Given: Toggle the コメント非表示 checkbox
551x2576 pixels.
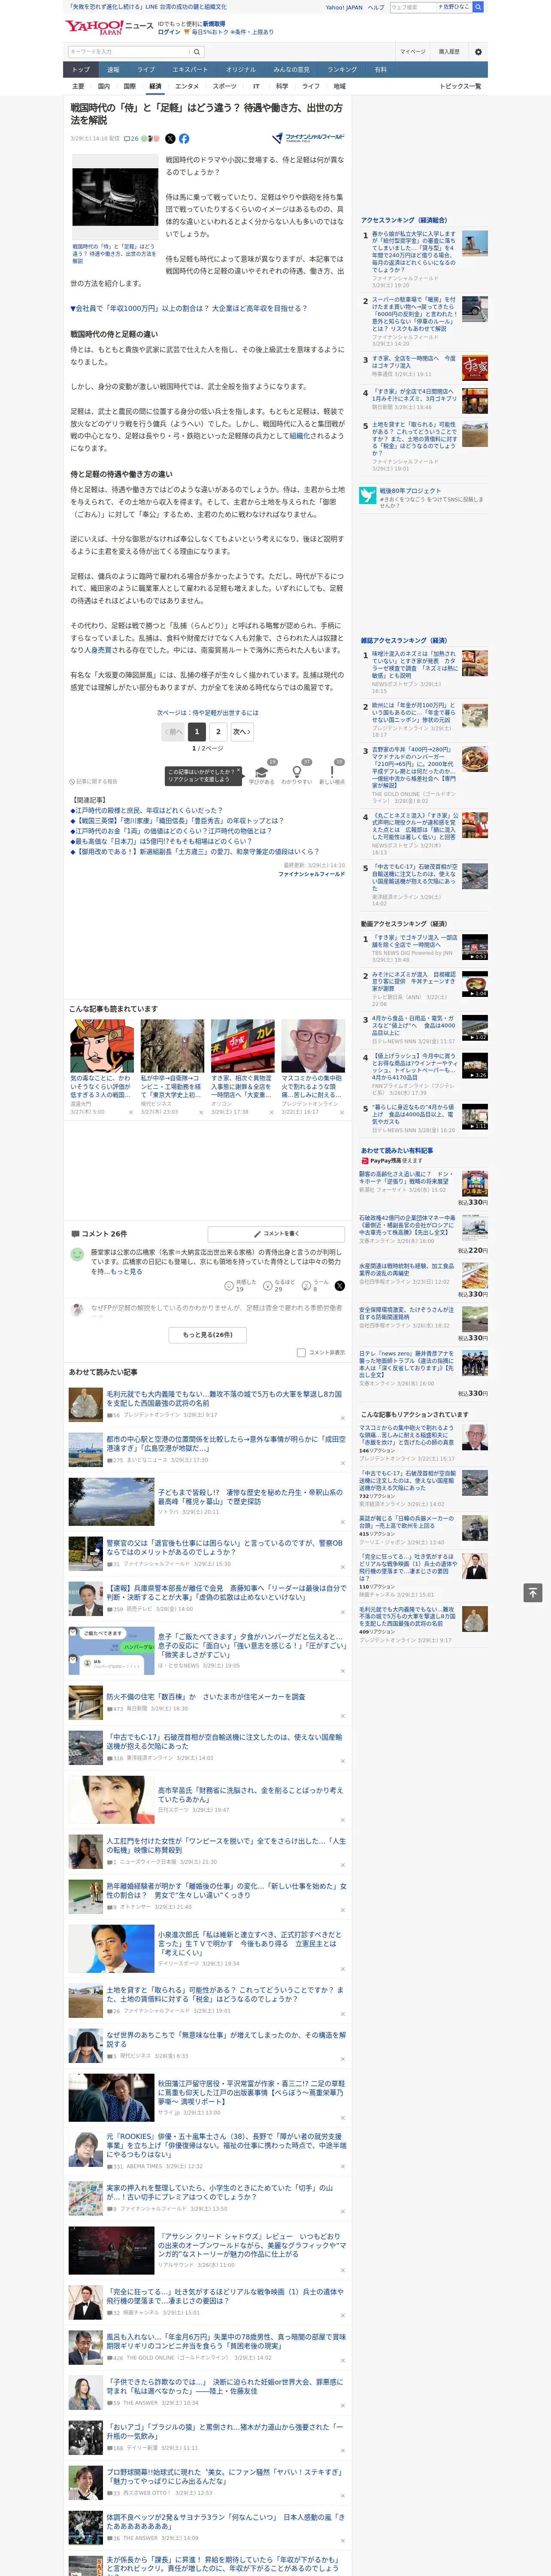Looking at the screenshot, I should [301, 1353].
